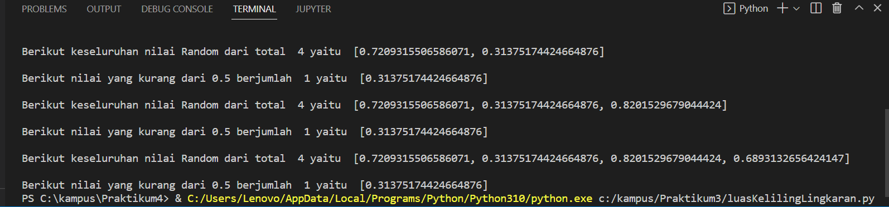Split the terminal pane
Viewport: 889px width, 207px height.
(x=816, y=8)
